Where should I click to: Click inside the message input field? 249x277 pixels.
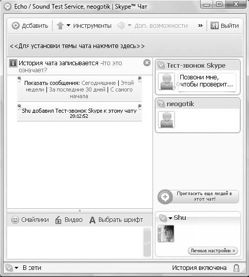pyautogui.click(x=75, y=241)
